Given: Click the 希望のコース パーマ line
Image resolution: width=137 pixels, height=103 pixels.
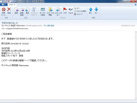Looking at the screenshot, I should pos(11,53).
